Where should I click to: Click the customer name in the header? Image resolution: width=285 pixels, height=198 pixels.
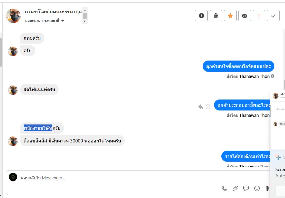point(53,12)
